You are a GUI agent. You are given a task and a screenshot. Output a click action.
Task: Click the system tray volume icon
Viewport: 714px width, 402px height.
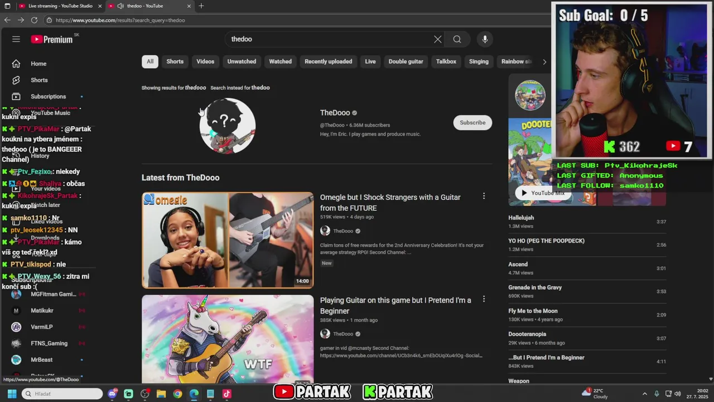(678, 394)
